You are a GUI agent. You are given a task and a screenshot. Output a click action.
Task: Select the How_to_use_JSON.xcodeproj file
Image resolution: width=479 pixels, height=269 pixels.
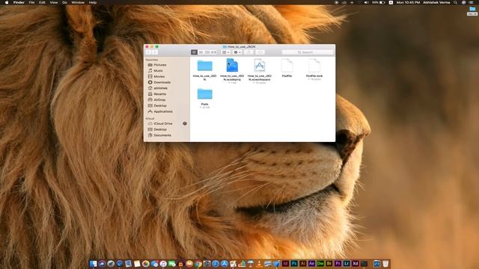[x=232, y=66]
